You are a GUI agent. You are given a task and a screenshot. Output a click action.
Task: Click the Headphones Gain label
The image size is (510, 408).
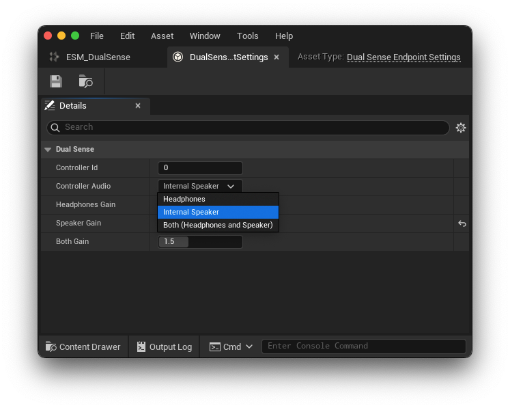tap(85, 204)
